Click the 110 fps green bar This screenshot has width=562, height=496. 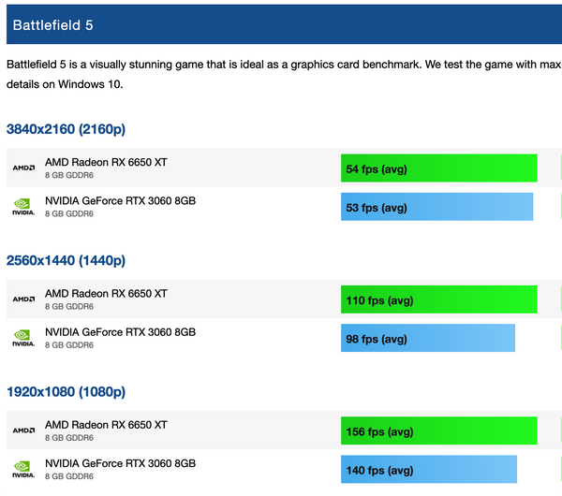coord(439,299)
